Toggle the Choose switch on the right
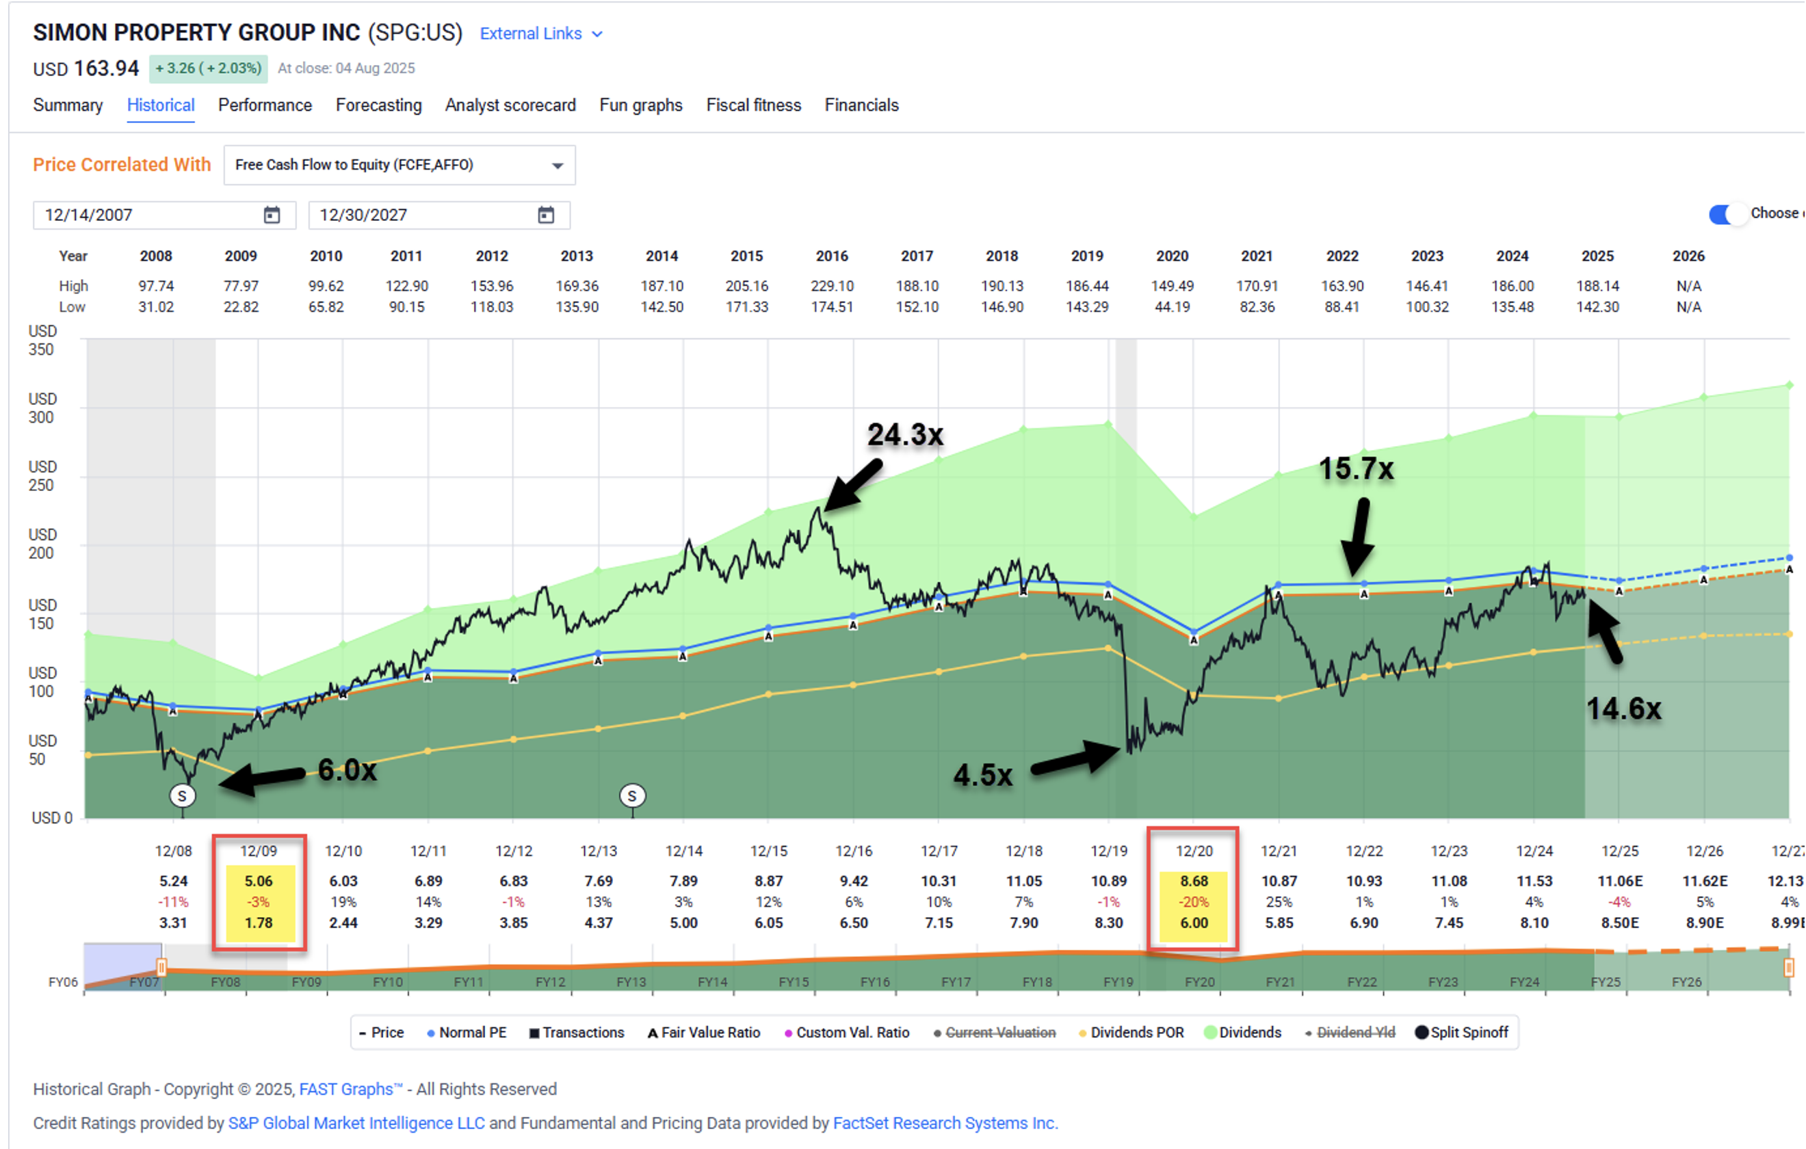This screenshot has width=1806, height=1149. 1728,214
